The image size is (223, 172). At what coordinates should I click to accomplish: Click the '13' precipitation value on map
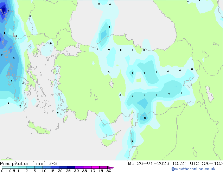coord(8,11)
